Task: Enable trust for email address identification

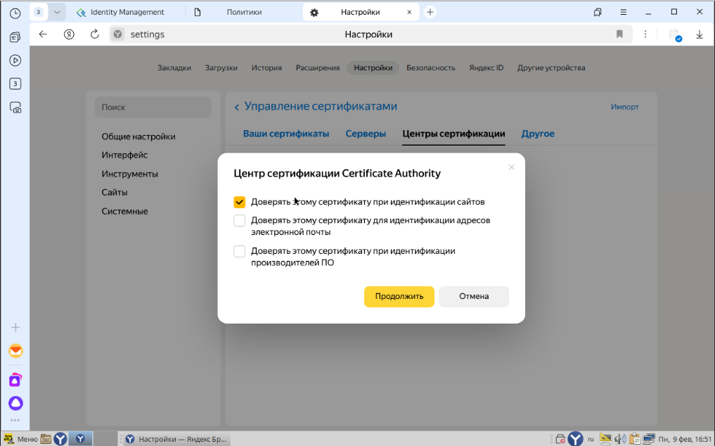Action: 239,220
